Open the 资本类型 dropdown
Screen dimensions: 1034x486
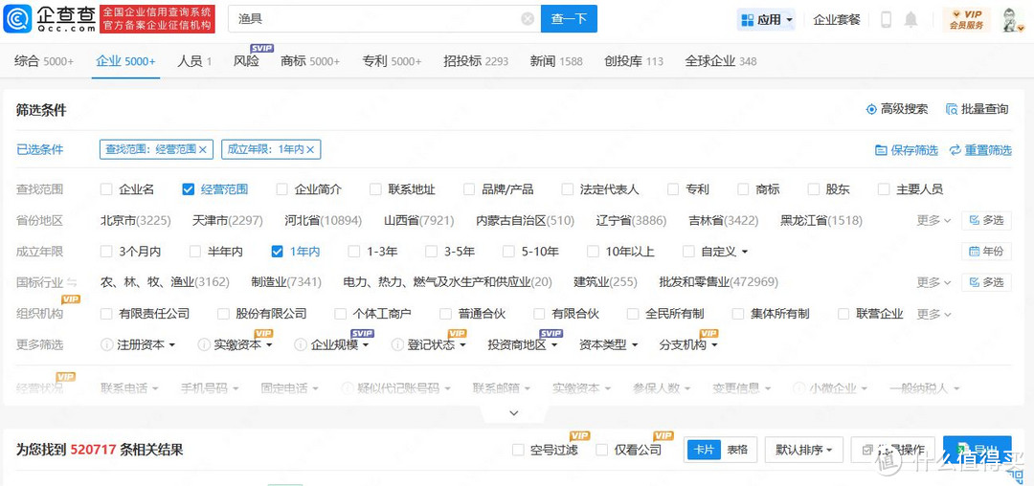click(609, 344)
